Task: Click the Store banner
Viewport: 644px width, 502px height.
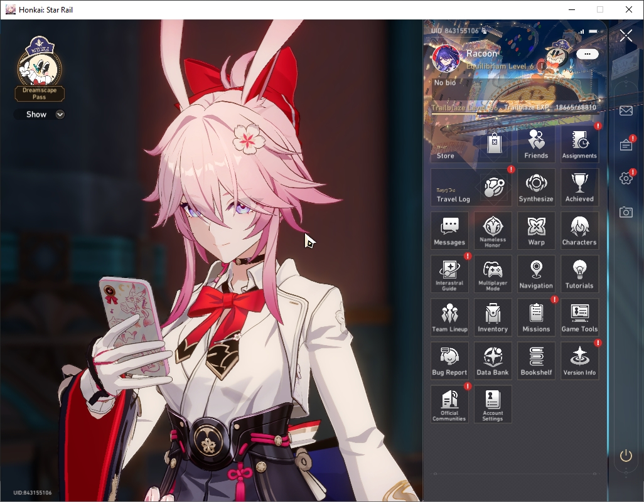Action: tap(471, 144)
